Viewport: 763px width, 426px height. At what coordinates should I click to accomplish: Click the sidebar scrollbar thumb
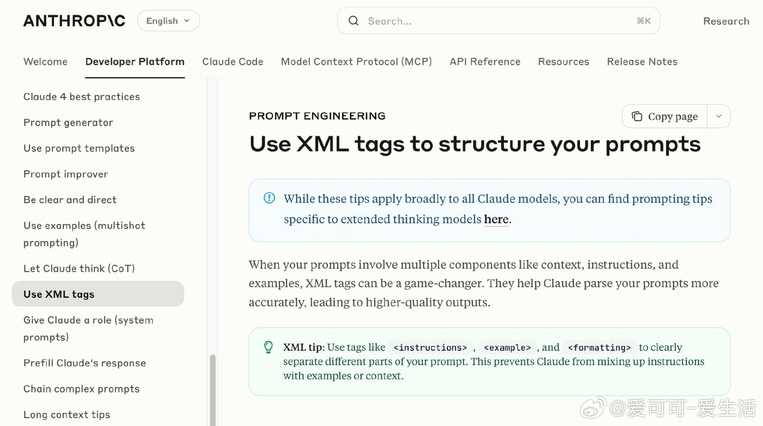[213, 390]
